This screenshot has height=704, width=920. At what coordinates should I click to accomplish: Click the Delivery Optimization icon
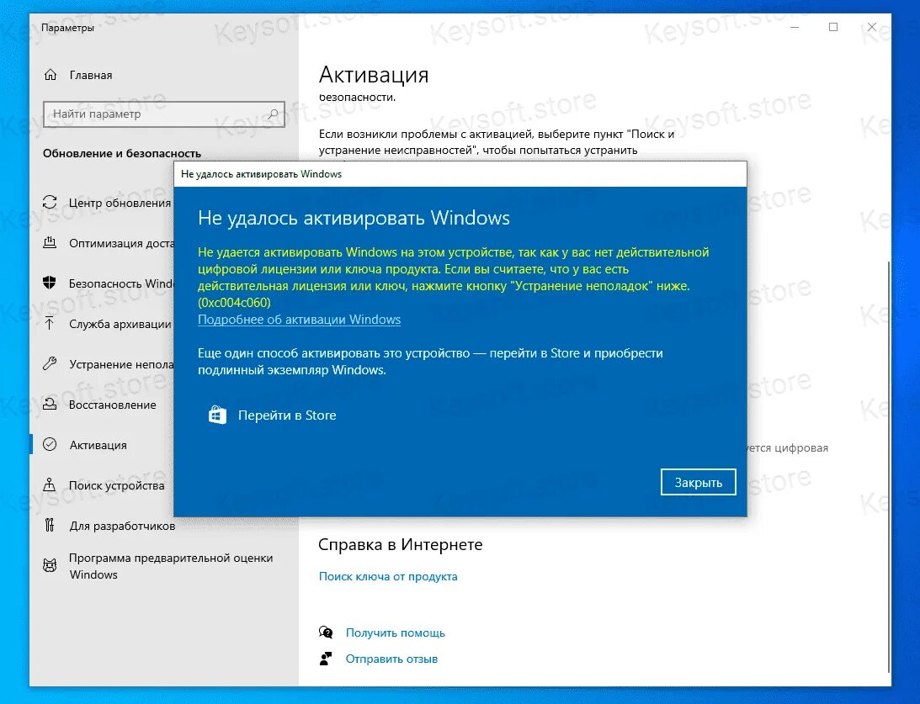coord(50,243)
